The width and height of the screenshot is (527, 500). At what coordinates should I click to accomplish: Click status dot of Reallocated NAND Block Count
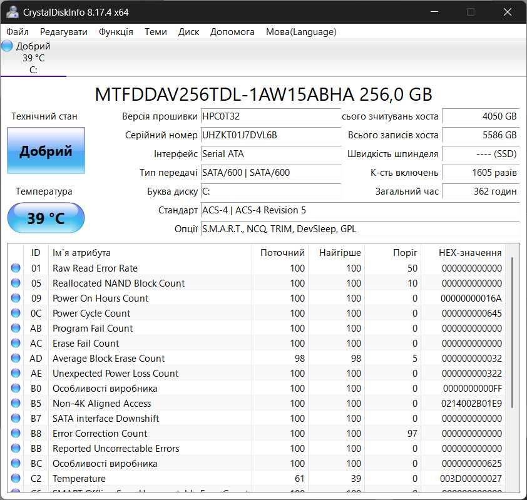pyautogui.click(x=16, y=283)
